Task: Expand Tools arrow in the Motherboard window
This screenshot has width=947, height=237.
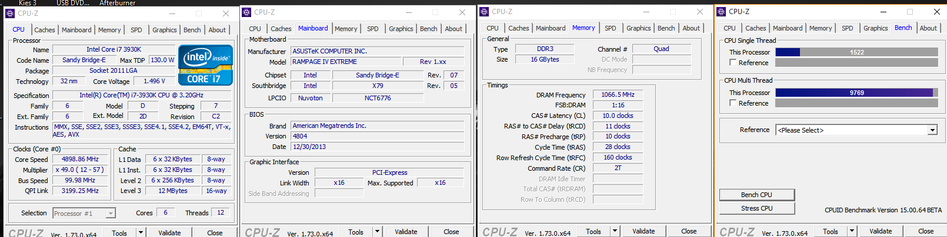Action: coord(377,232)
